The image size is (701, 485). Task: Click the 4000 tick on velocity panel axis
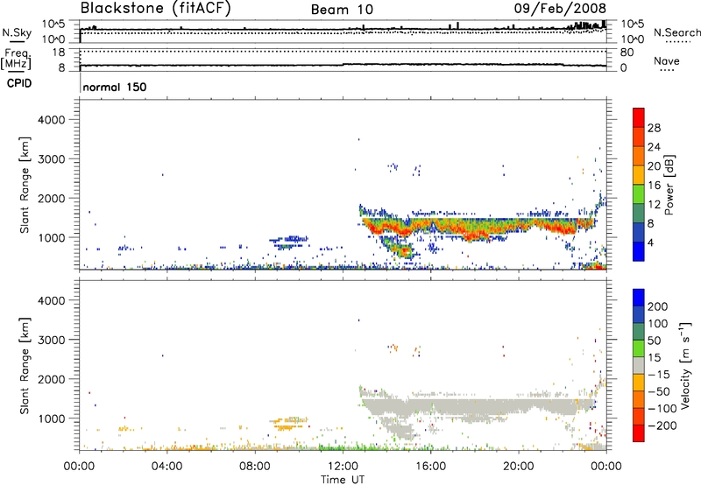52,300
